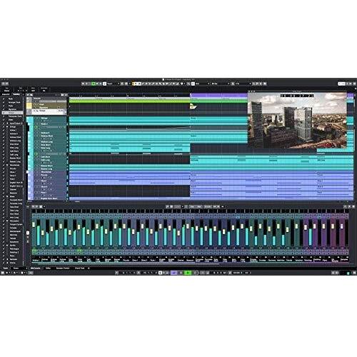The height and width of the screenshot is (357, 357).
Task: Click the Violins I channel fader handle
Action: point(34,225)
